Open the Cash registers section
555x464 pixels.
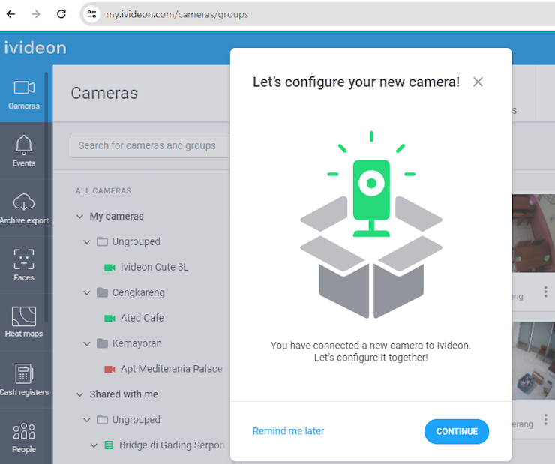[24, 379]
